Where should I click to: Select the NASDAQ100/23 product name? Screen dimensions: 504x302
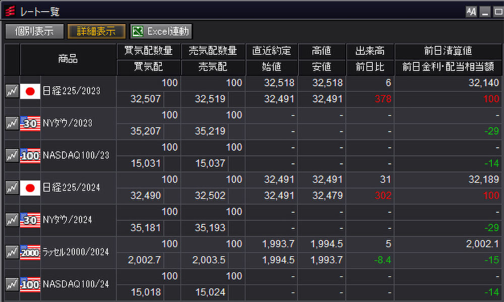(x=76, y=156)
